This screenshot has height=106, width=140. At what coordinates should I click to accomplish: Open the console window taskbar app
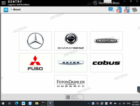click(44, 103)
